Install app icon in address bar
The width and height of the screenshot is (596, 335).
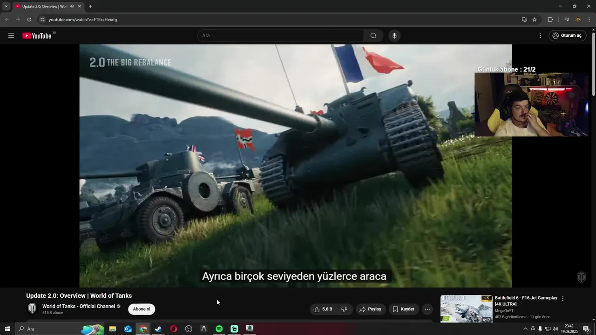pyautogui.click(x=524, y=20)
